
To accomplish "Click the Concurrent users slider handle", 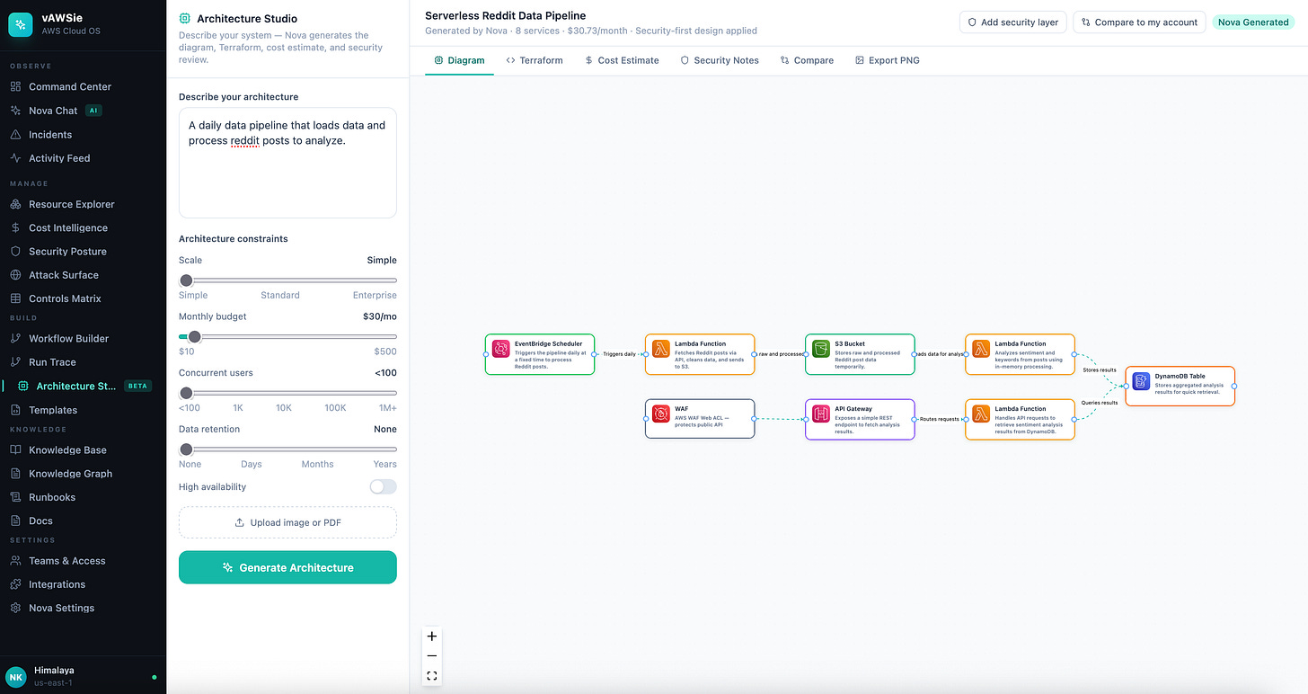I will [186, 393].
